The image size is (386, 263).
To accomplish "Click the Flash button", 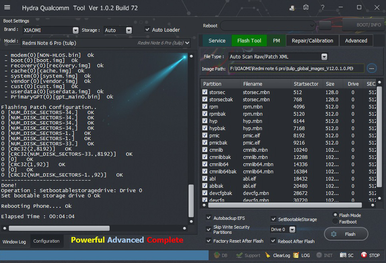I will click(x=346, y=234).
